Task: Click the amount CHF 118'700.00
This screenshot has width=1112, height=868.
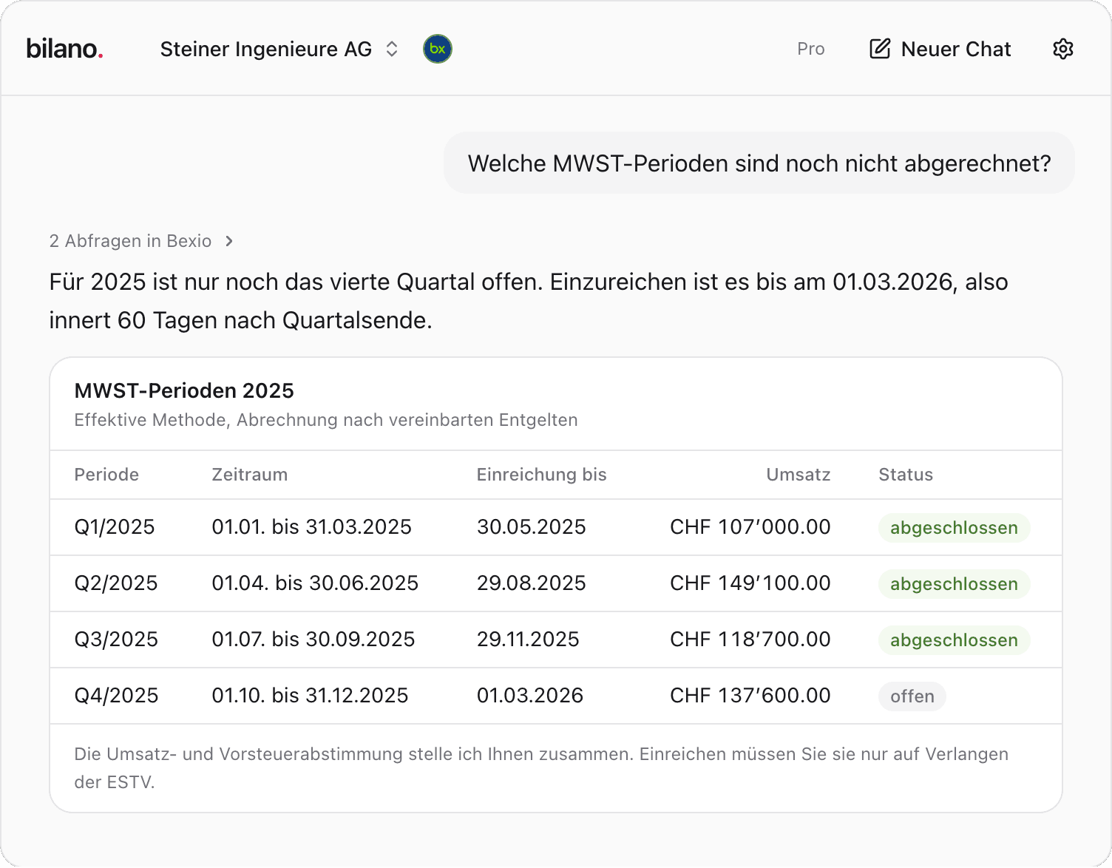Action: [750, 640]
